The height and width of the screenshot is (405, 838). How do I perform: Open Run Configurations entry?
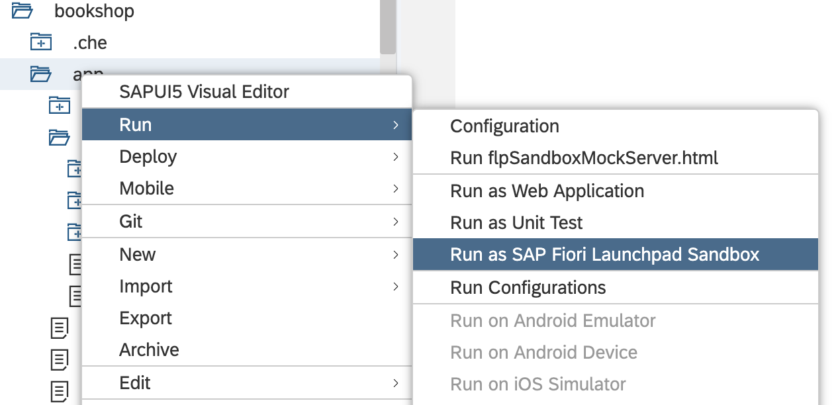616,287
